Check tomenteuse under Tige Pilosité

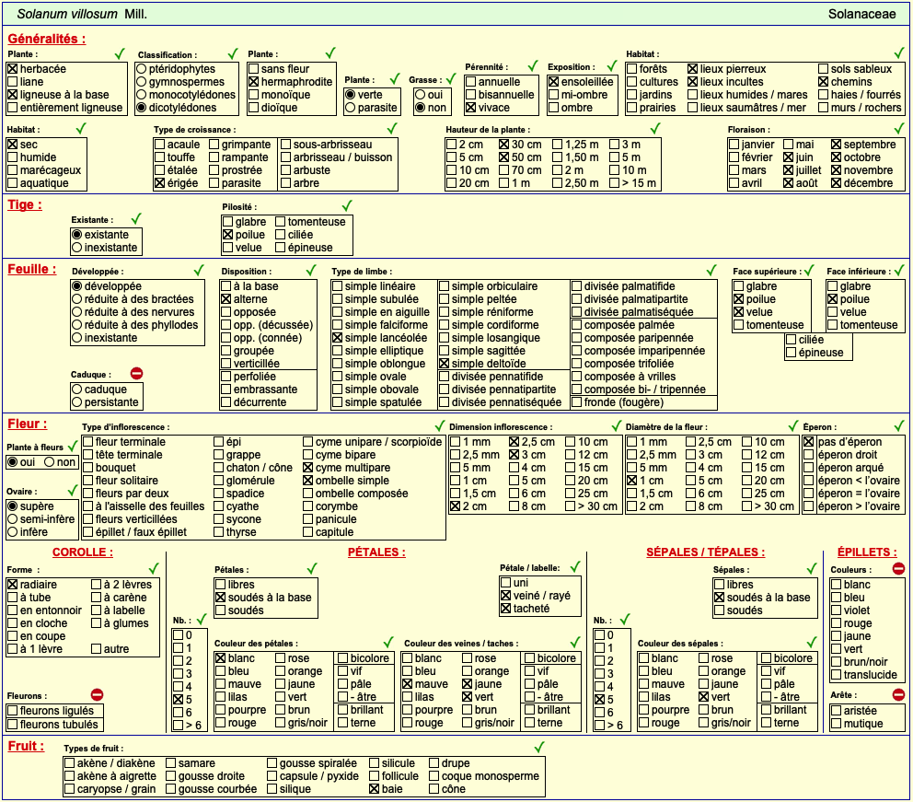pos(280,222)
